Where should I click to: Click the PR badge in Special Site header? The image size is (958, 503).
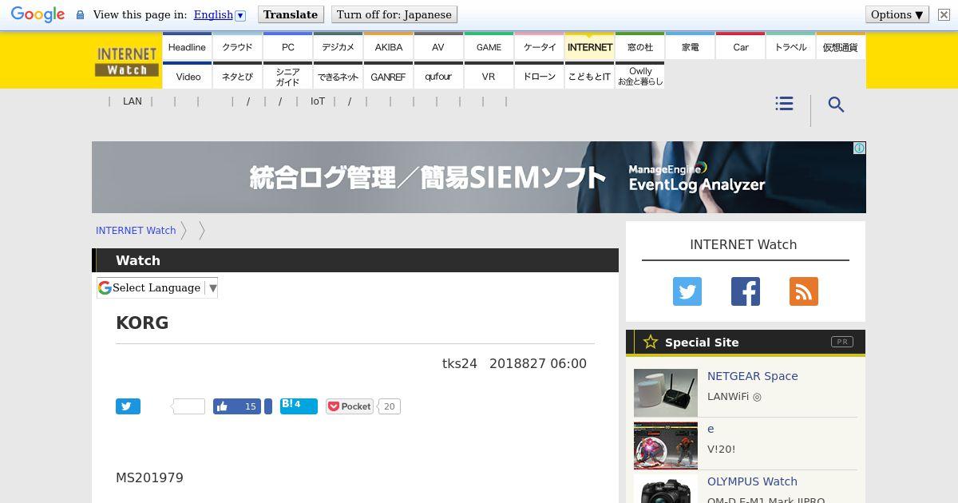[x=842, y=342]
